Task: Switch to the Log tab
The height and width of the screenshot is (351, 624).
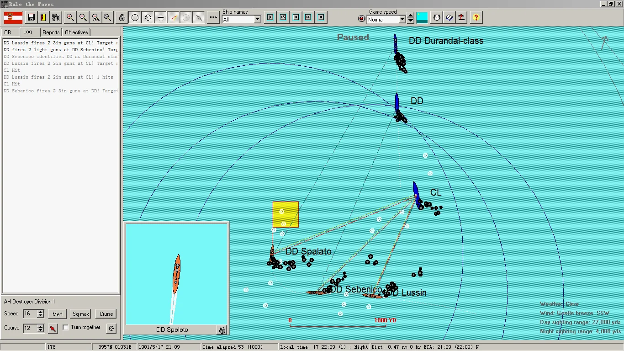Action: click(x=28, y=32)
